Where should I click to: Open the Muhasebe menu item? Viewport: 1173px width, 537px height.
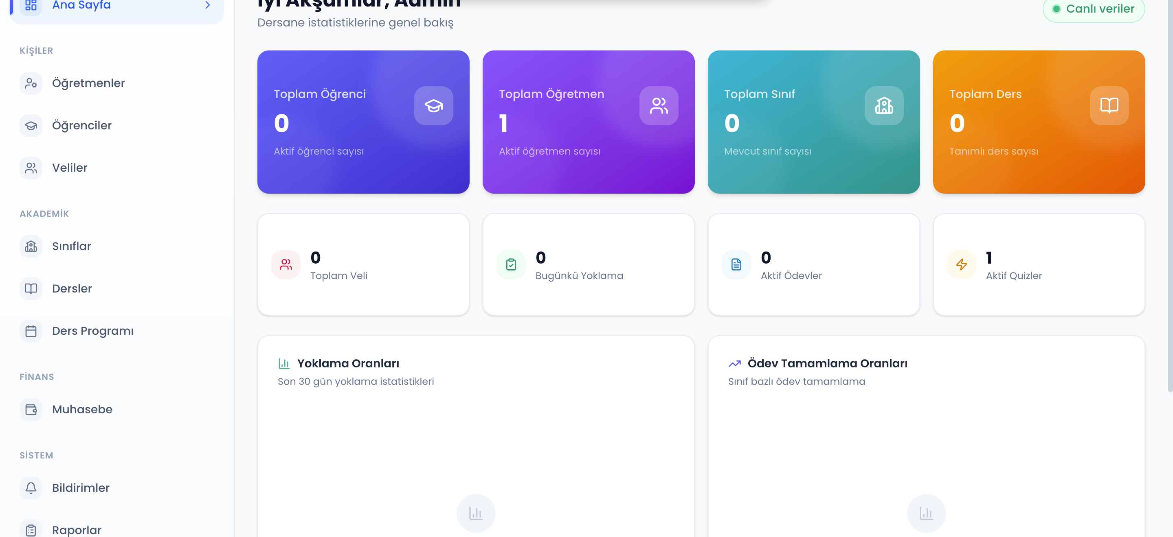click(x=116, y=410)
